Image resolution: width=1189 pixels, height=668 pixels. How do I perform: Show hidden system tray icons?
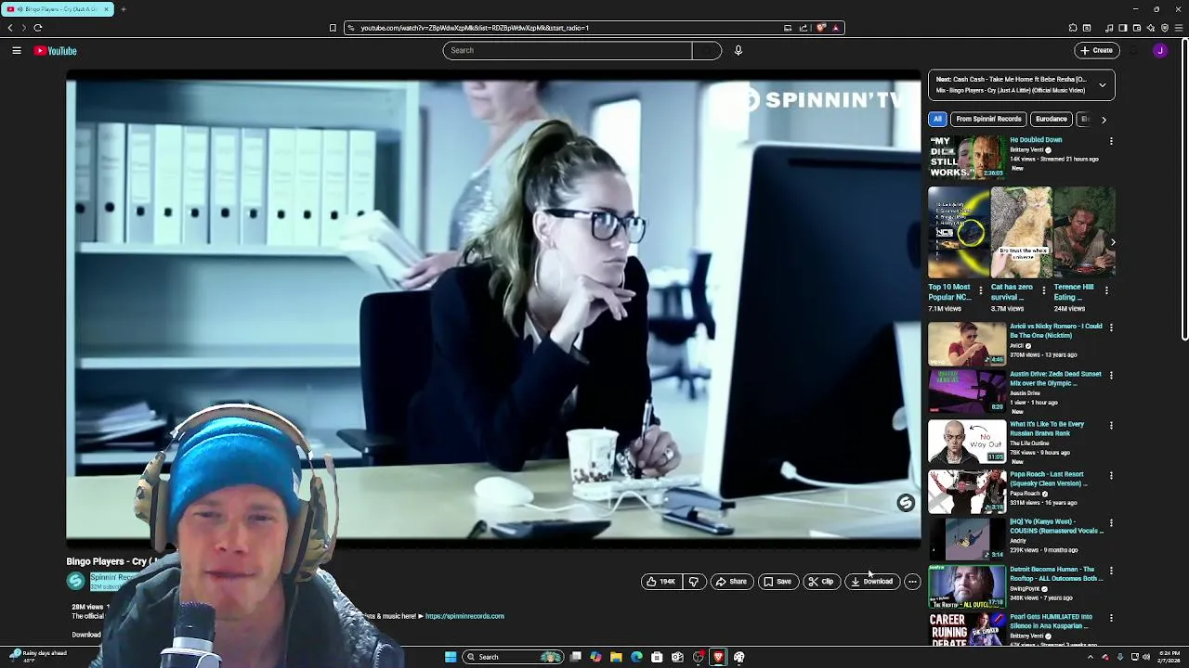[1091, 657]
